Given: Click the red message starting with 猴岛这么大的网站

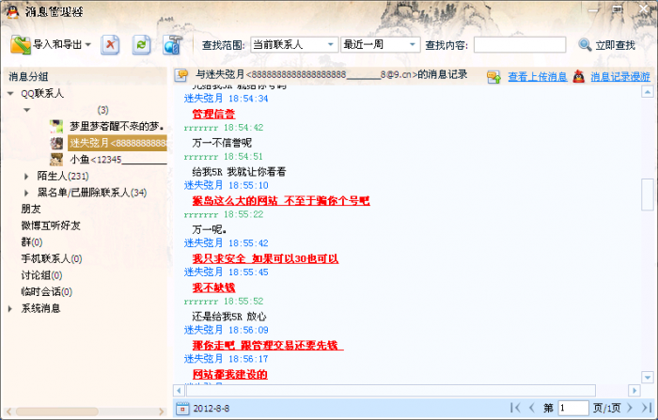Looking at the screenshot, I should tap(281, 200).
